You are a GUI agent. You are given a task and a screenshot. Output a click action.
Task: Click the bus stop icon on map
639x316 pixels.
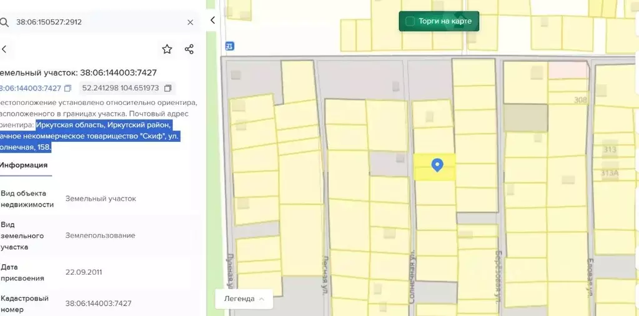point(230,46)
